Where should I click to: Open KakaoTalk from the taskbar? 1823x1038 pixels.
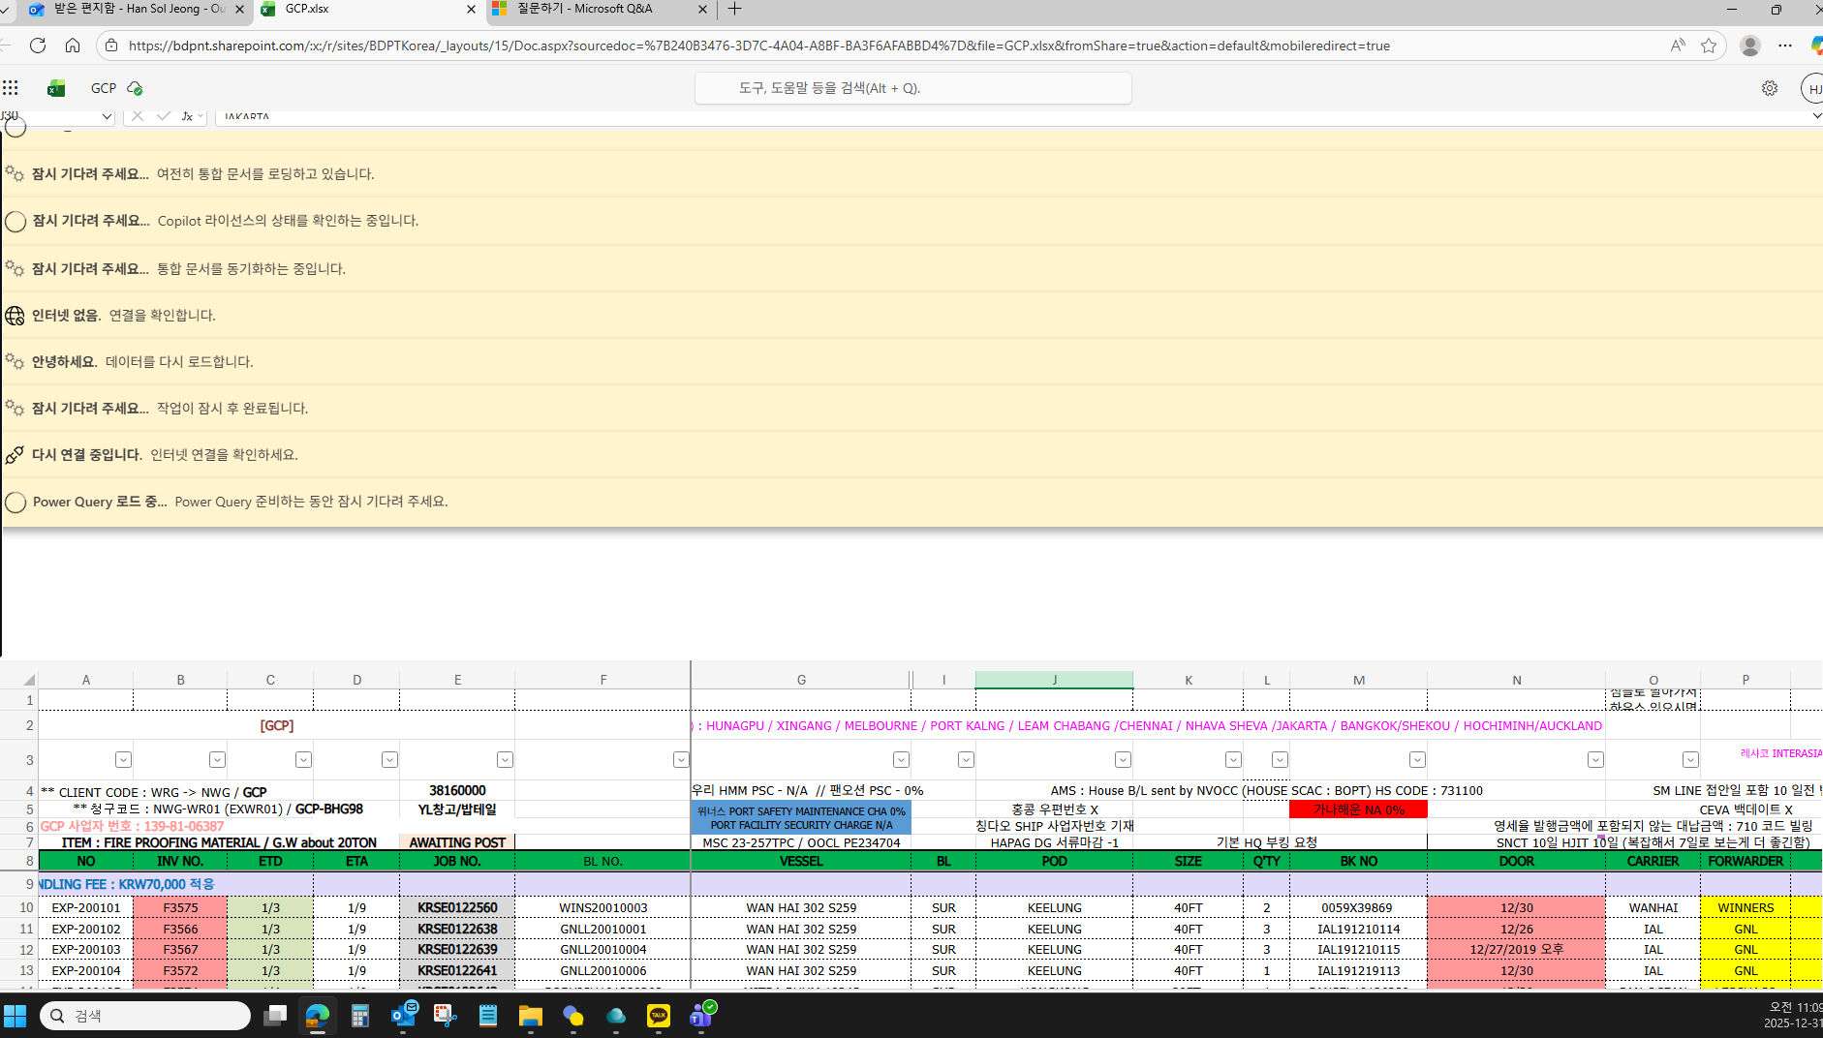[659, 1015]
